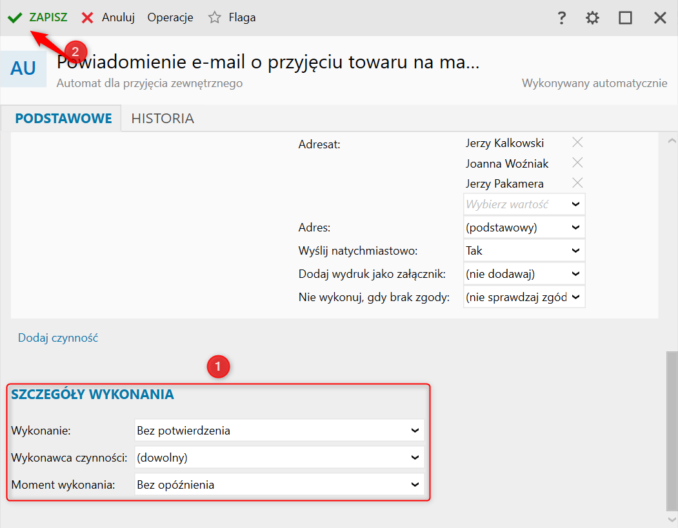Open help with the question mark icon

[x=561, y=18]
